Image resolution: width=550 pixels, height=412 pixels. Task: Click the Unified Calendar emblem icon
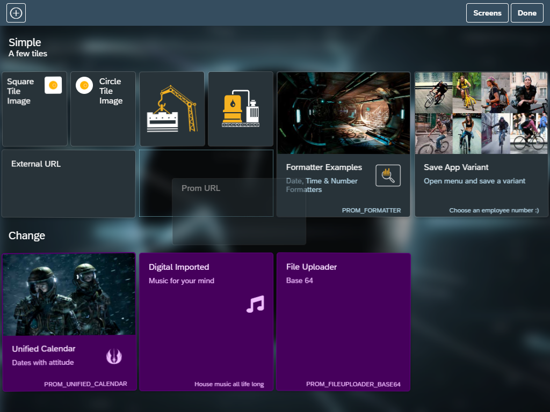pyautogui.click(x=114, y=356)
